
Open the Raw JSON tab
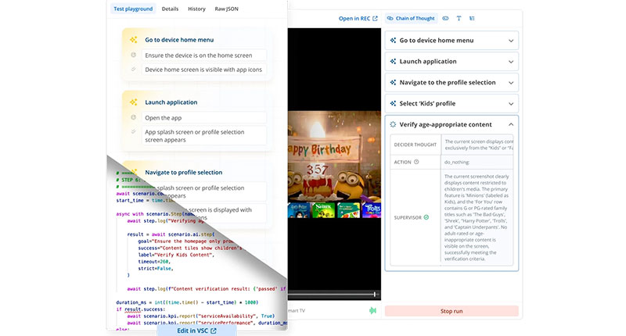click(226, 9)
